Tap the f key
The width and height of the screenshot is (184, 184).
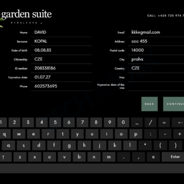pos(54,146)
